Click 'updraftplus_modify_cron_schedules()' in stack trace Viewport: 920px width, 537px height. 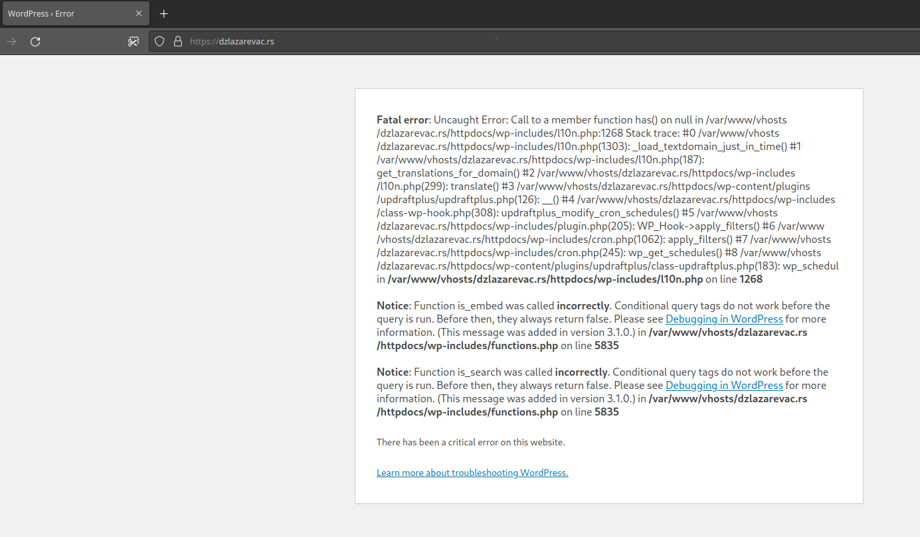coord(589,213)
